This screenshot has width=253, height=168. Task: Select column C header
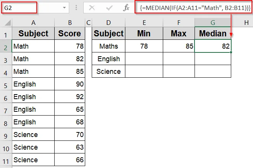[88, 23]
